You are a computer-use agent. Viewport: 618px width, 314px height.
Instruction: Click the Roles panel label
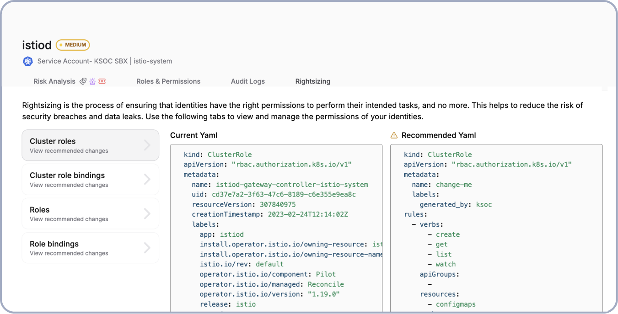[40, 210]
